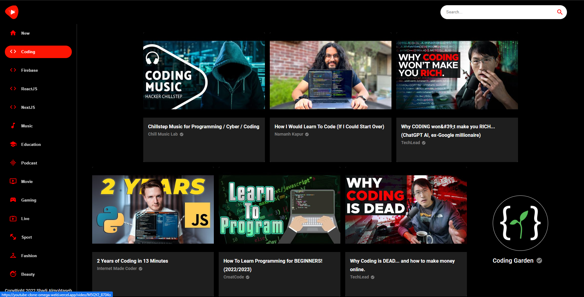Browse the Gaming category
This screenshot has height=297, width=584.
38,200
